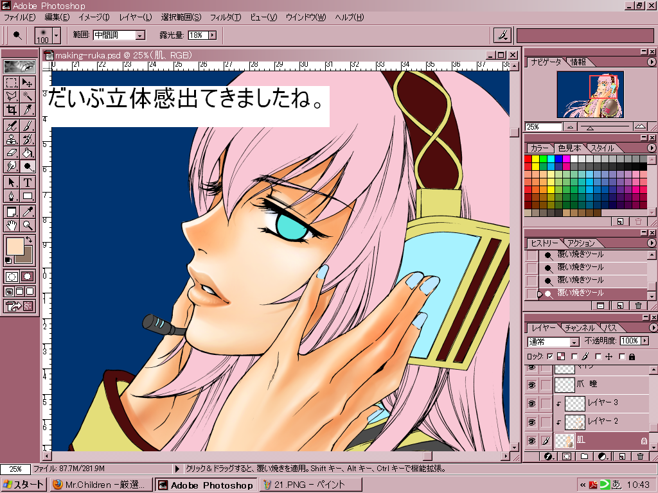Select the History Brush tool
This screenshot has height=493, width=658.
coord(27,139)
